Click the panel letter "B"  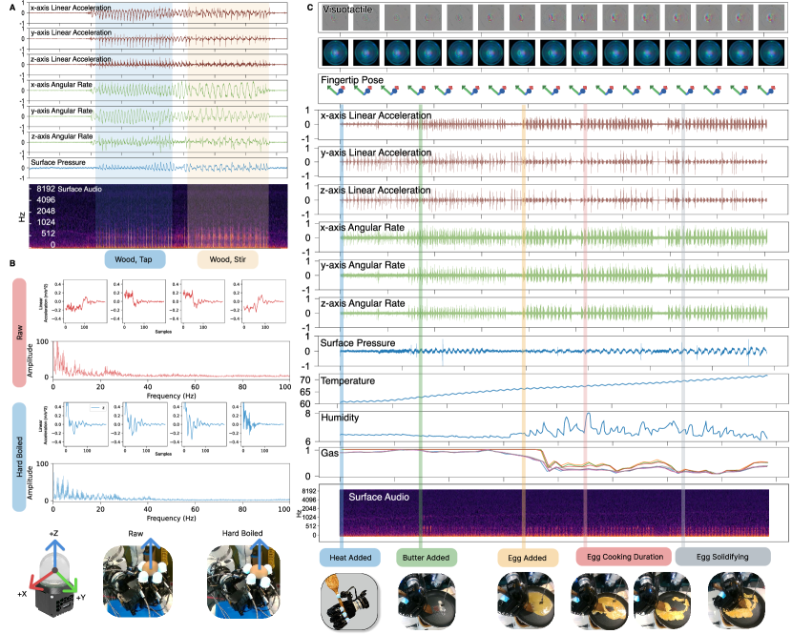coord(12,263)
